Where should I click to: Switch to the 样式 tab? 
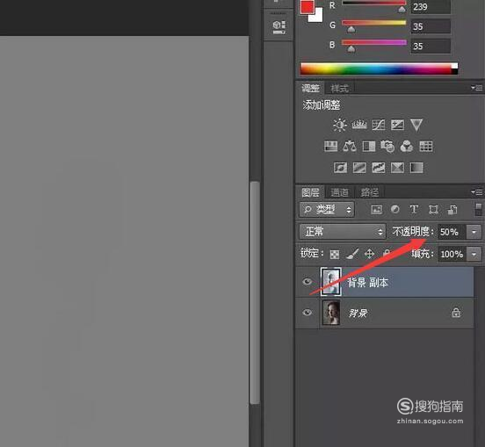click(339, 89)
